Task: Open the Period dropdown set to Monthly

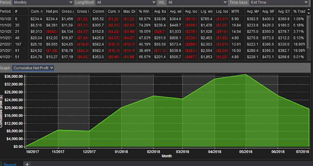Action: coord(43,2)
